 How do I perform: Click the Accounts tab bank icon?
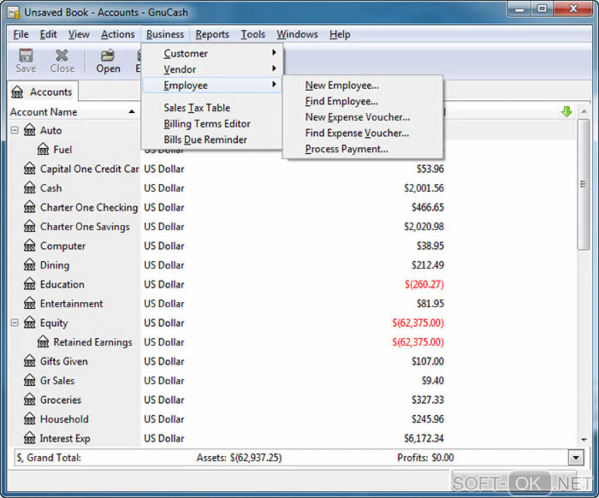pyautogui.click(x=17, y=92)
